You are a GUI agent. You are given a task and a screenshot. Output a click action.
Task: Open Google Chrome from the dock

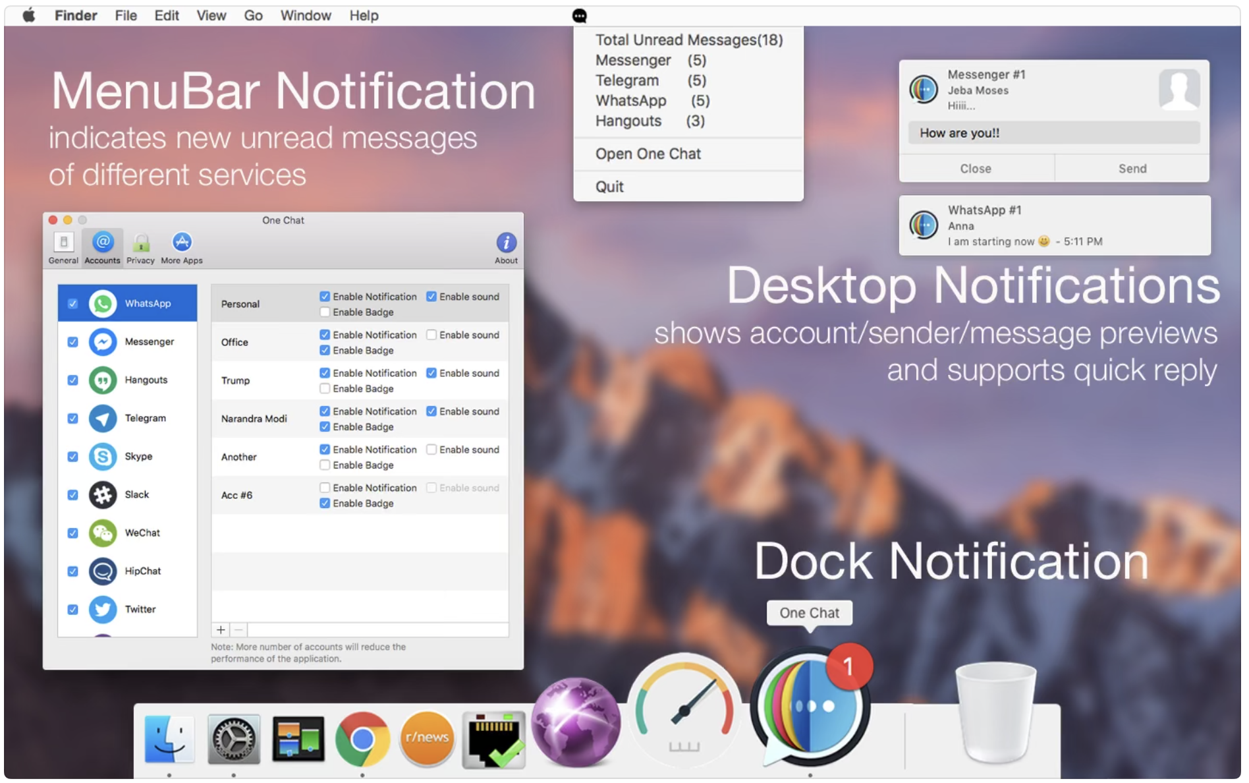(362, 739)
